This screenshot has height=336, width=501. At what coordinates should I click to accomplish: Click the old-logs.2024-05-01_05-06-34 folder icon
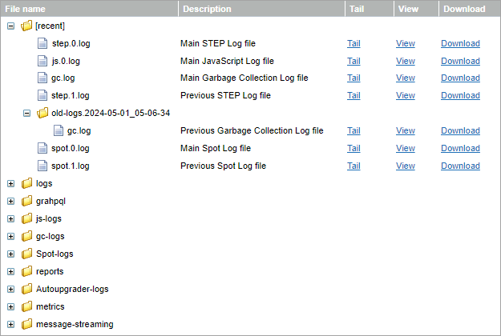(x=43, y=114)
